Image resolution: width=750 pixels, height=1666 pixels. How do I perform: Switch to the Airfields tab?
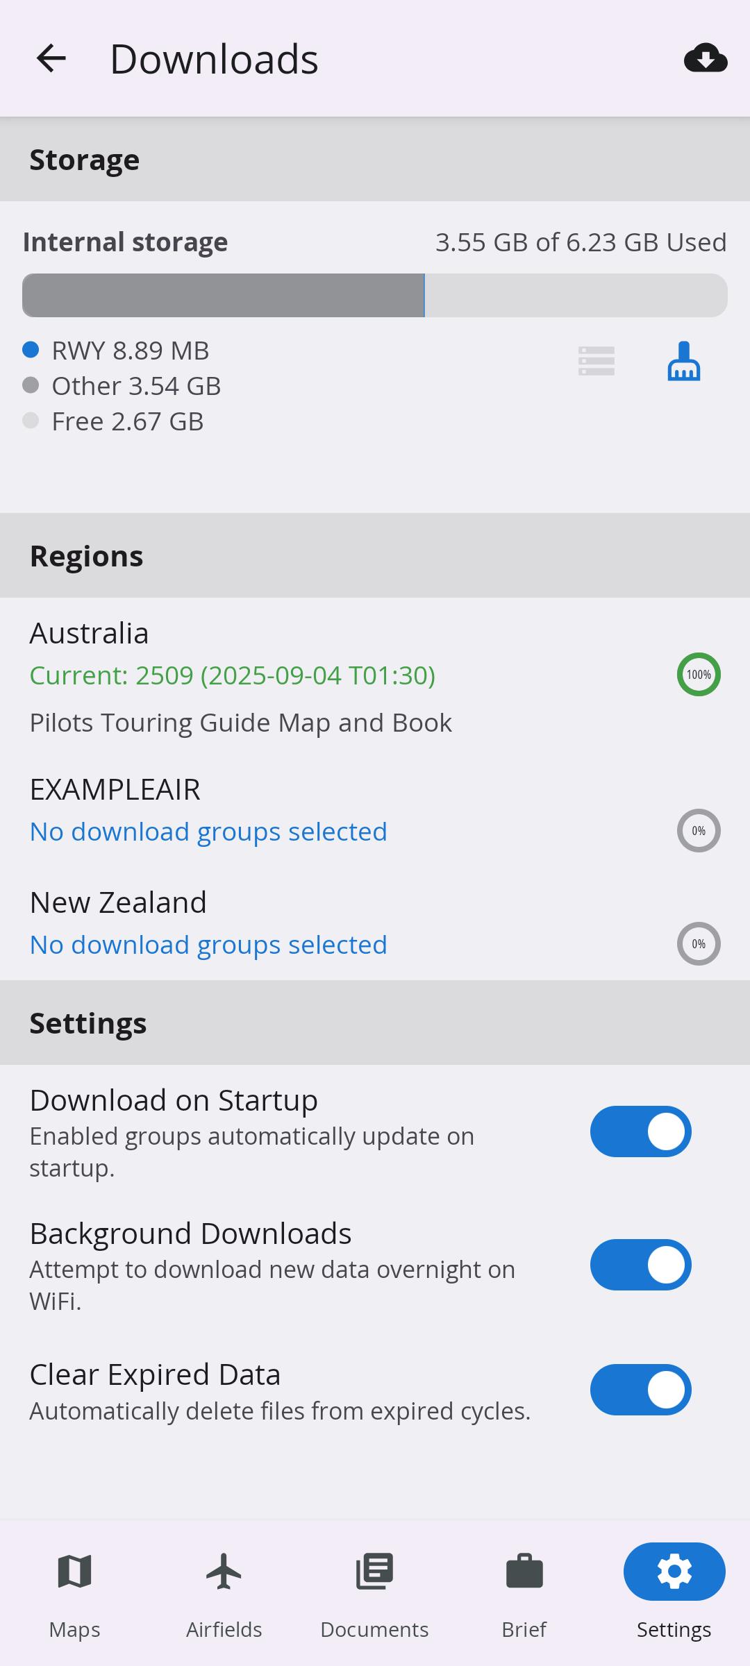[x=224, y=1591]
